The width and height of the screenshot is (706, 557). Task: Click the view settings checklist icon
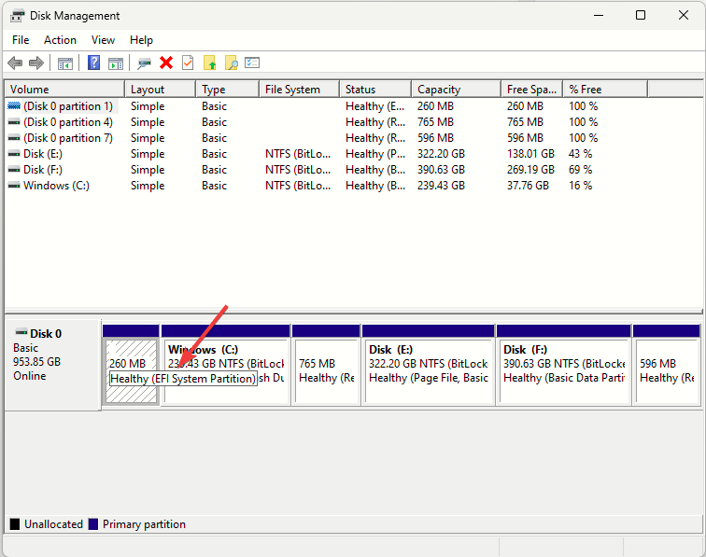(252, 63)
